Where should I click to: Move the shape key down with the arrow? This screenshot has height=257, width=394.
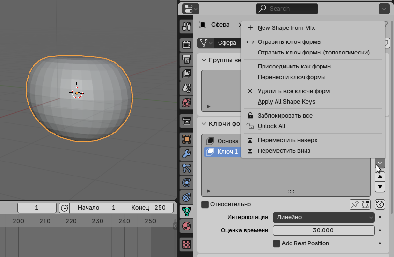pos(380,187)
